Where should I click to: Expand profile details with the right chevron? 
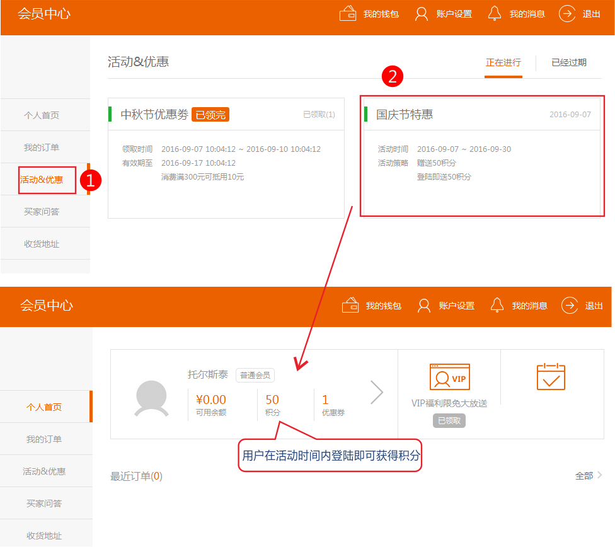coord(377,393)
